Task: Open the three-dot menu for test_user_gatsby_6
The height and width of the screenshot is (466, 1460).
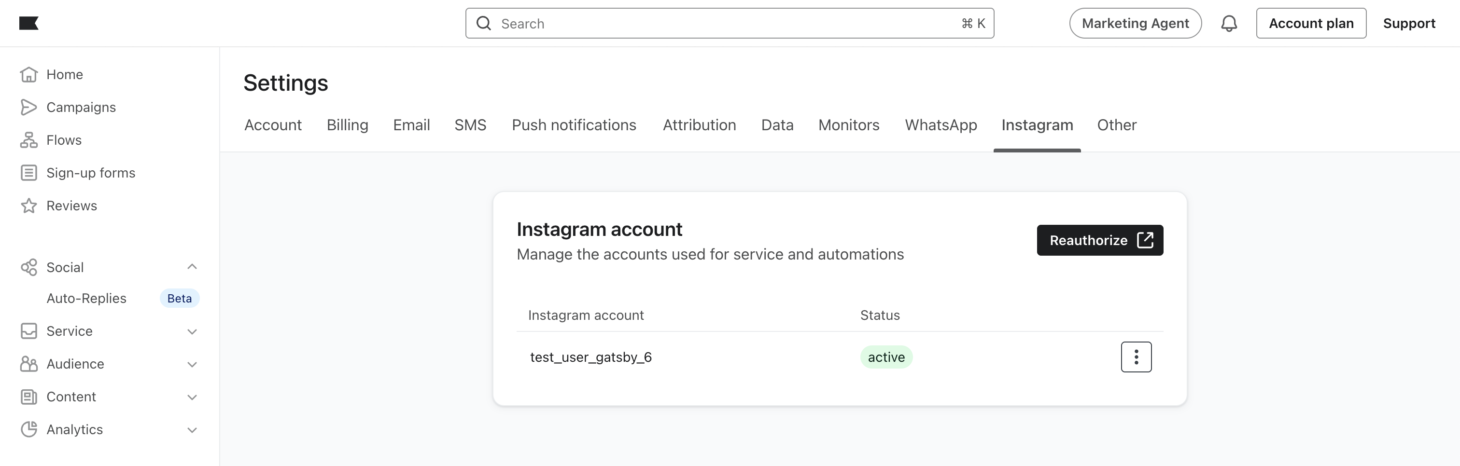Action: click(1136, 356)
